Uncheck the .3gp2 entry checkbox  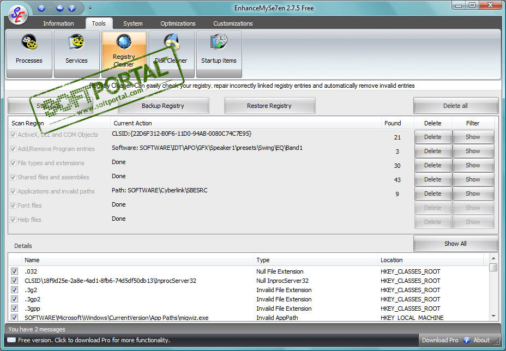(15, 299)
